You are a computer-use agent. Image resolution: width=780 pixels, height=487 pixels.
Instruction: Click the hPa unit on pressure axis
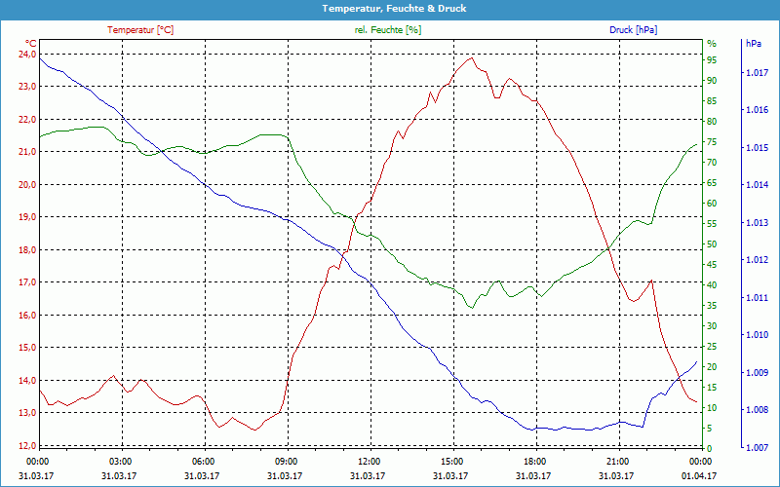click(753, 43)
